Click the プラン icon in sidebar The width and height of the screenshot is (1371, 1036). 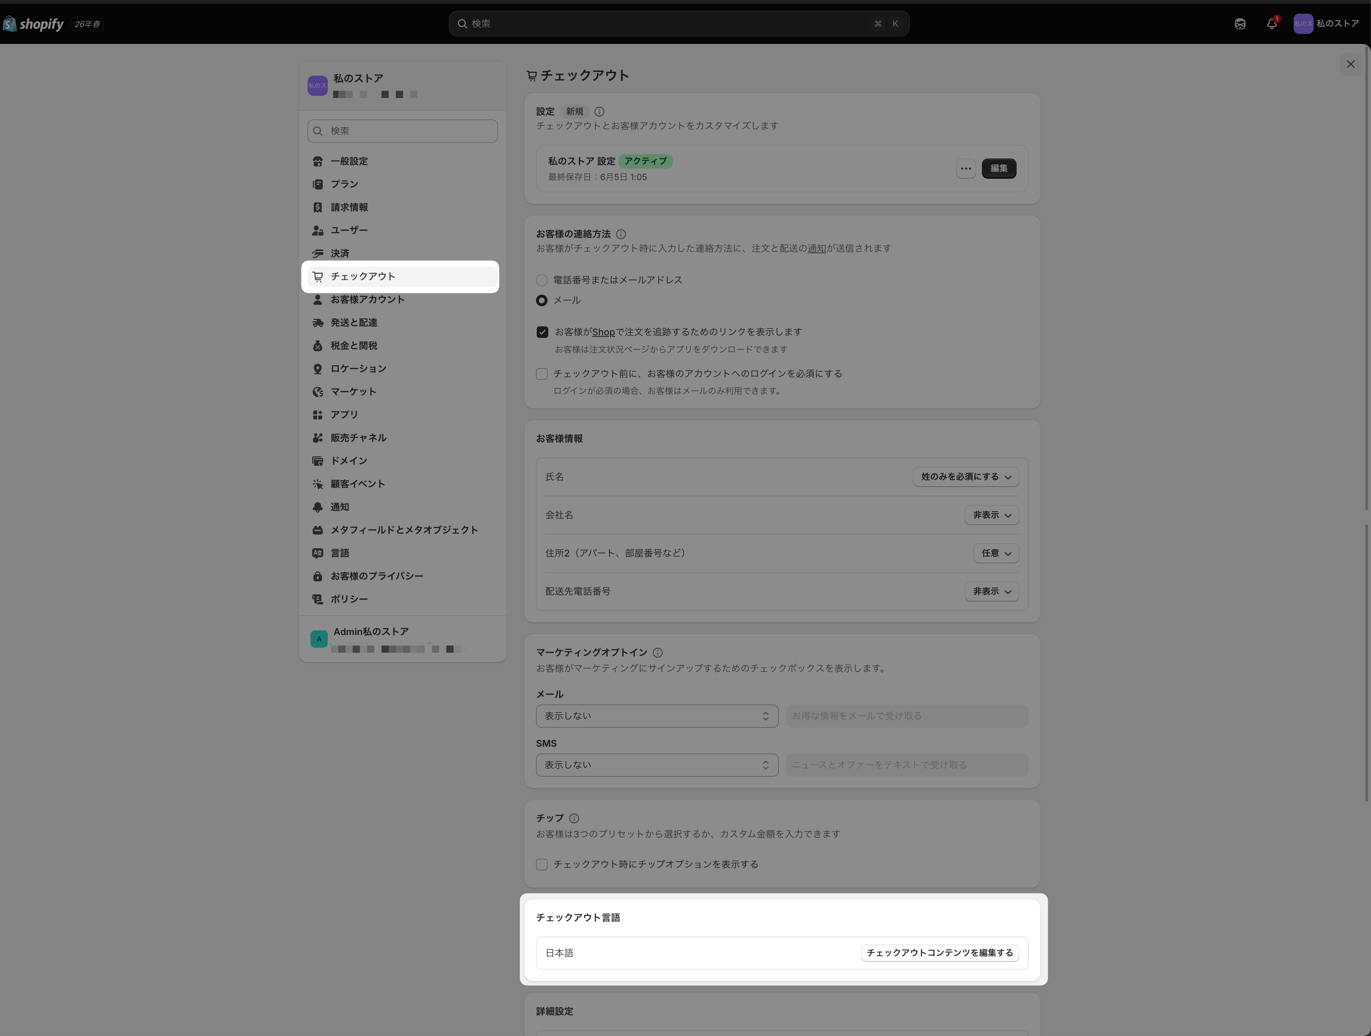click(x=317, y=184)
